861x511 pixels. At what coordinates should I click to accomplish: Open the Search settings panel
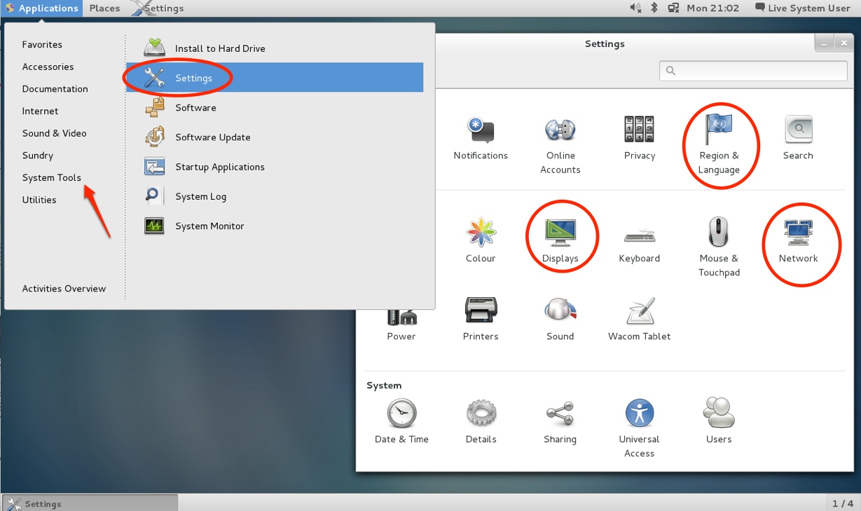798,139
